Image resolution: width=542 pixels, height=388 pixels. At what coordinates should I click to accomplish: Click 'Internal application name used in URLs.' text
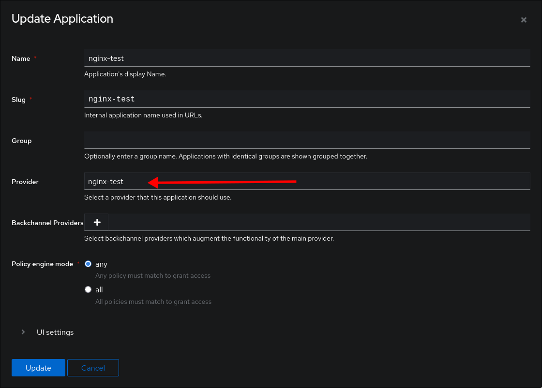coord(143,115)
